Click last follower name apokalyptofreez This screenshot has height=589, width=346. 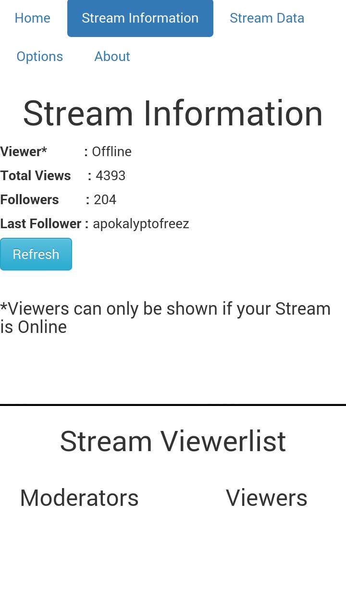(141, 224)
